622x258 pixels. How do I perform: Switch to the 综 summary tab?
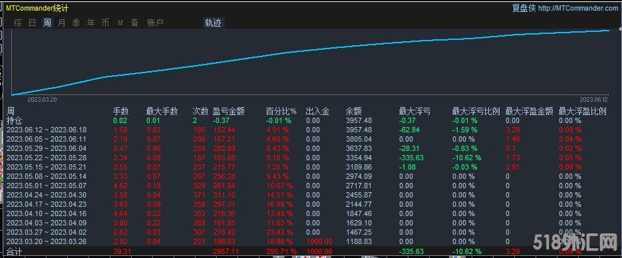(18, 23)
